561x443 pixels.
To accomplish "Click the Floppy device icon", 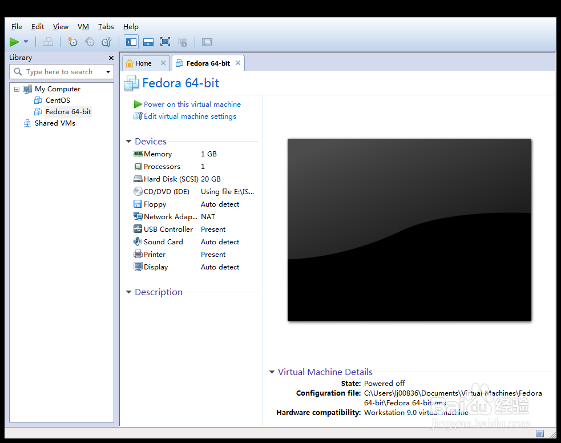I will point(138,204).
